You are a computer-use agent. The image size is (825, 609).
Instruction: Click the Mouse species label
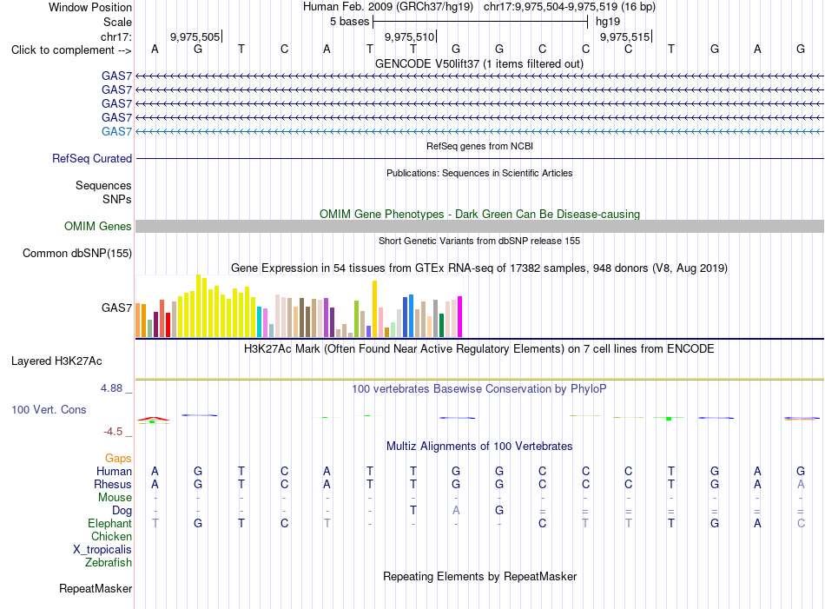click(x=115, y=498)
